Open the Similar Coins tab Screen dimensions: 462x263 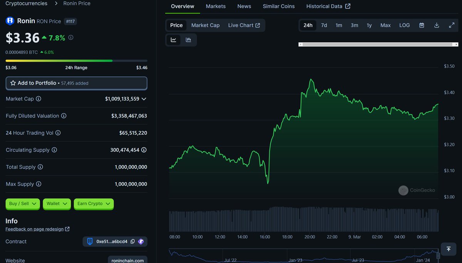coord(279,6)
